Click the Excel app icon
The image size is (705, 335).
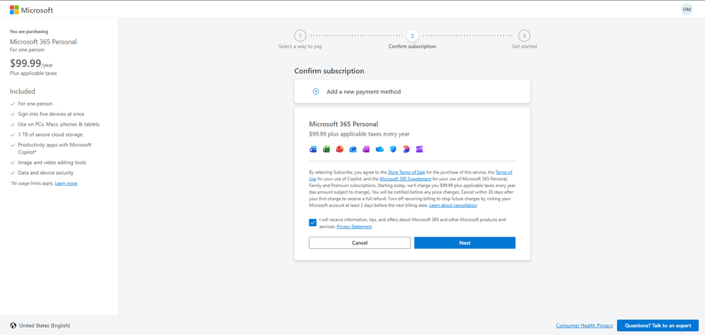click(x=326, y=149)
